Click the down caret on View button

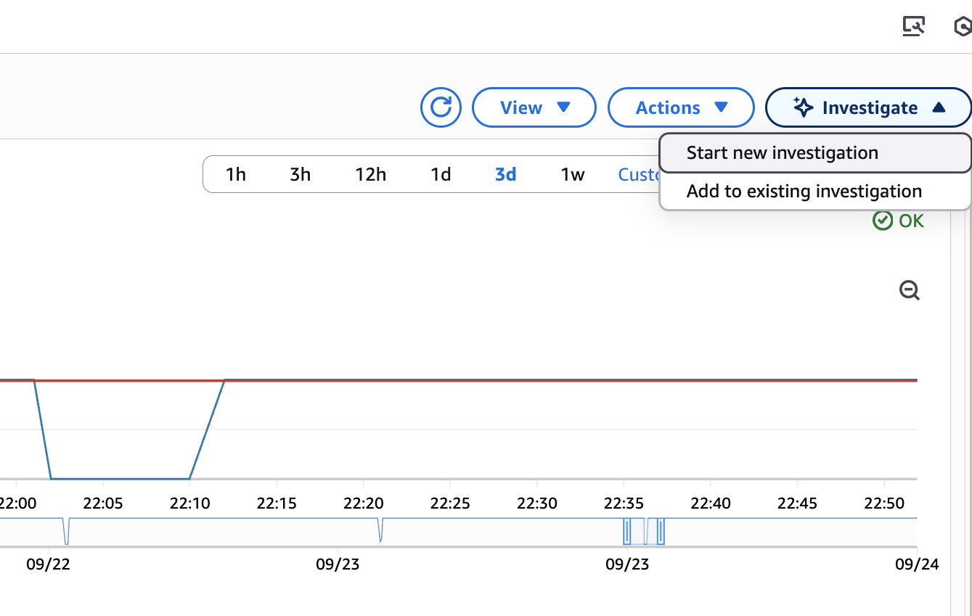(x=563, y=107)
